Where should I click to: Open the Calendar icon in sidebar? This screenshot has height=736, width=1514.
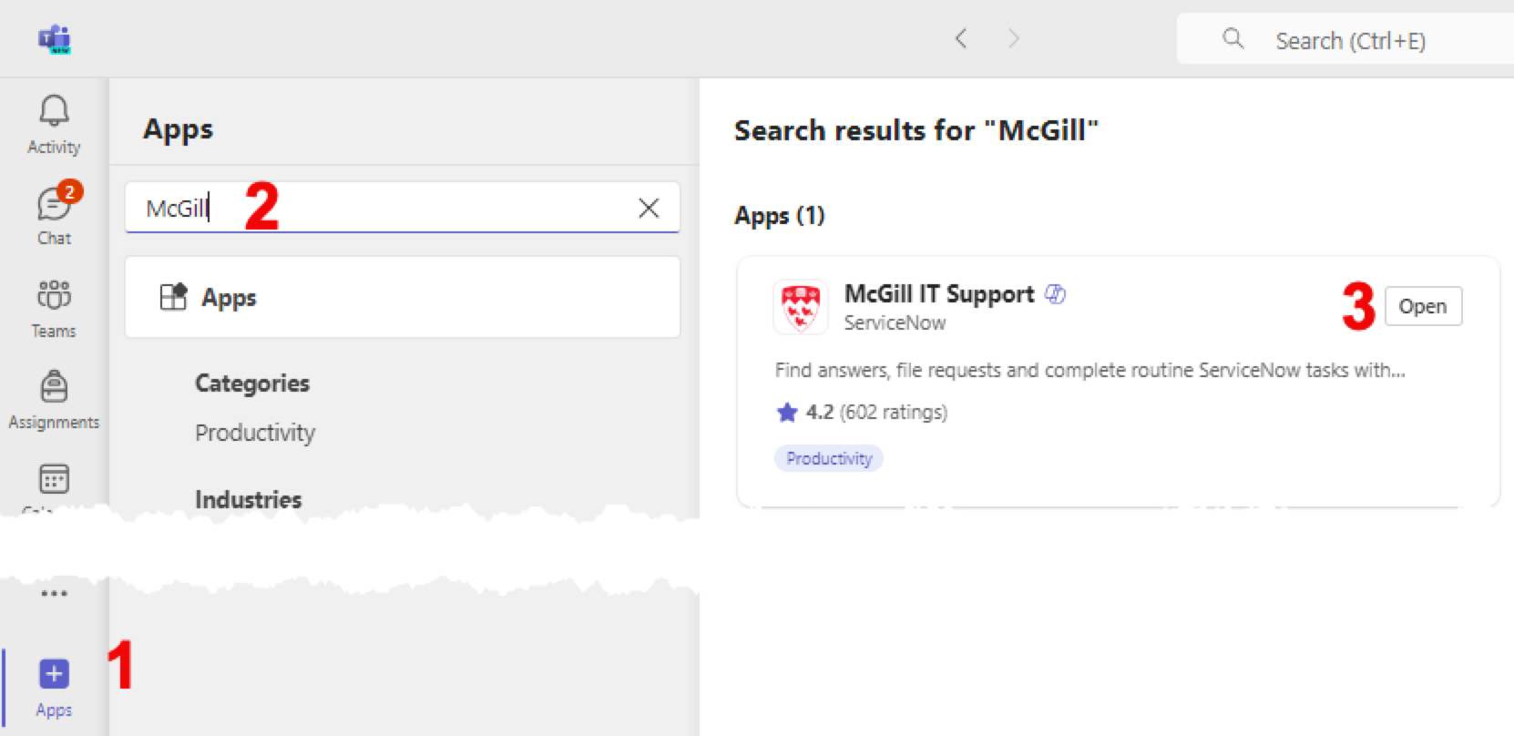coord(54,479)
